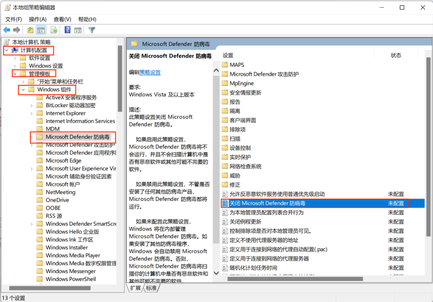The width and height of the screenshot is (433, 302).
Task: Expand the Windows 设置 tree node
Action: (15, 66)
